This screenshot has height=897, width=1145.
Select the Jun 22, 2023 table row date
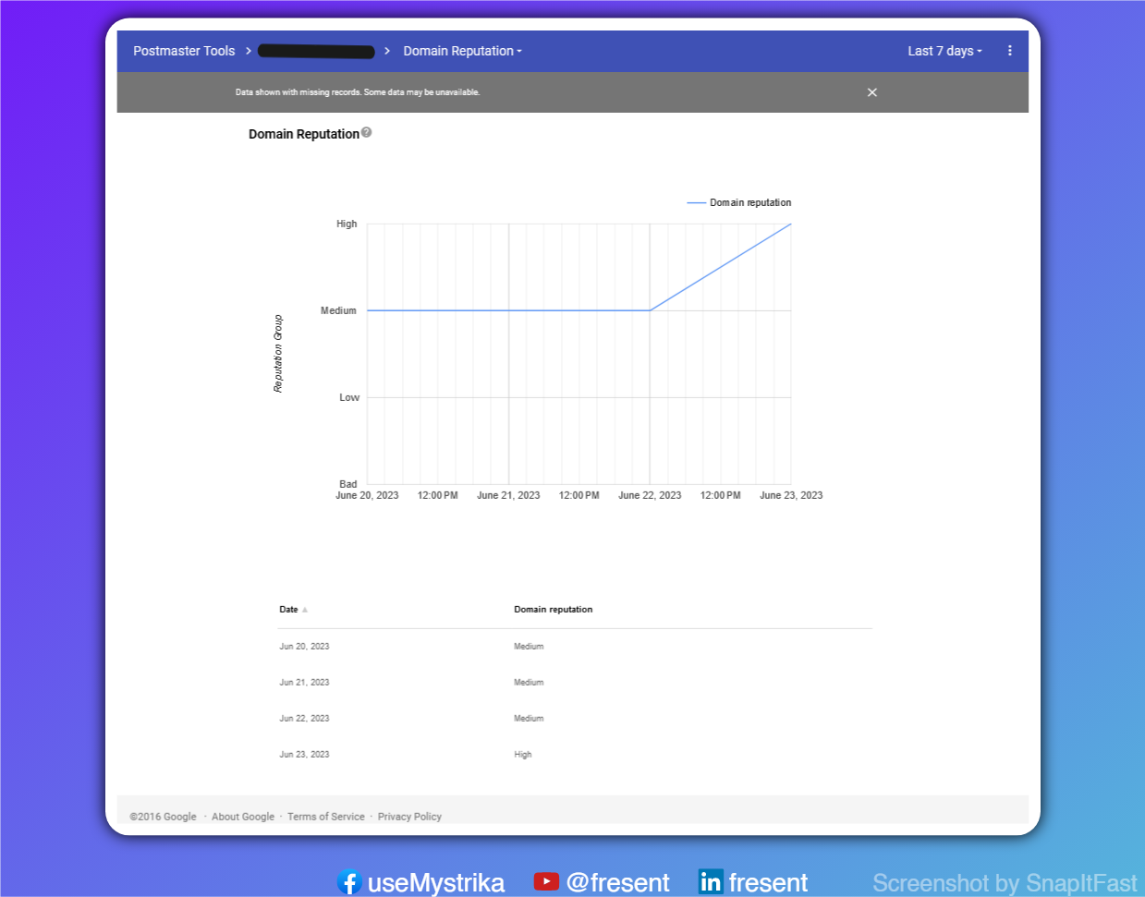pos(304,719)
